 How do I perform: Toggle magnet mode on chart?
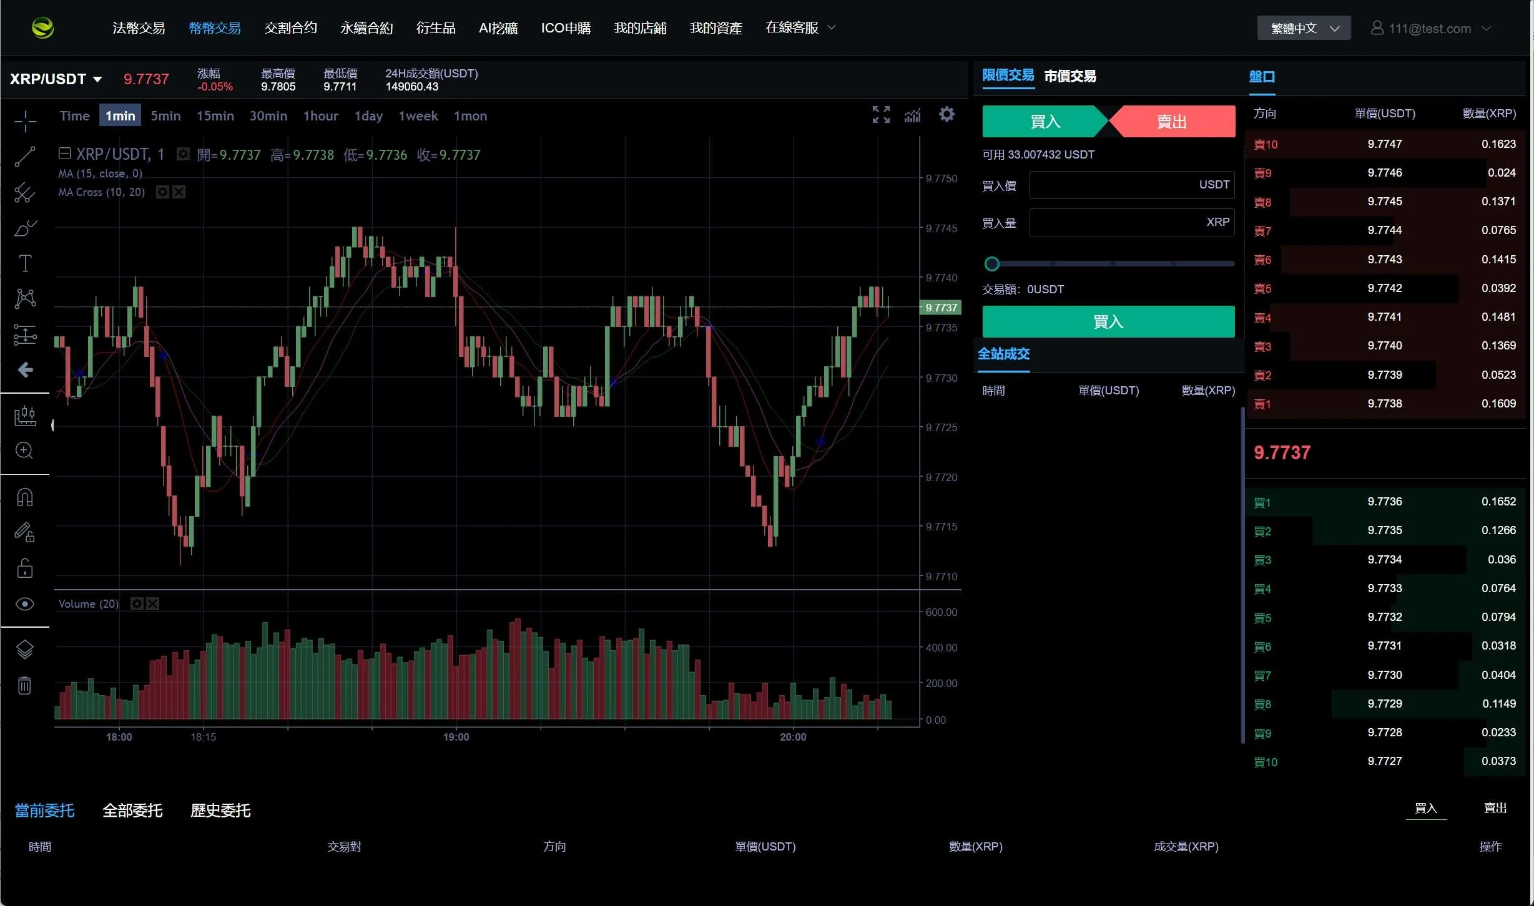(x=25, y=497)
